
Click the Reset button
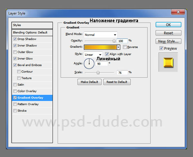click(168, 33)
